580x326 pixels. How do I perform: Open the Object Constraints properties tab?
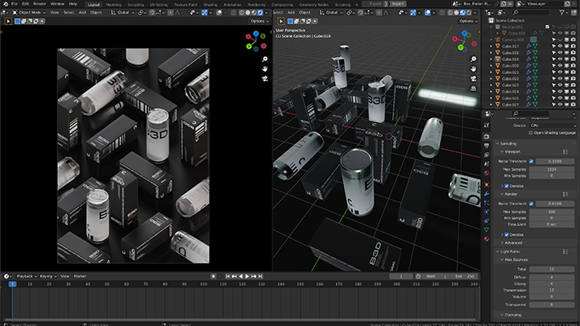click(487, 221)
